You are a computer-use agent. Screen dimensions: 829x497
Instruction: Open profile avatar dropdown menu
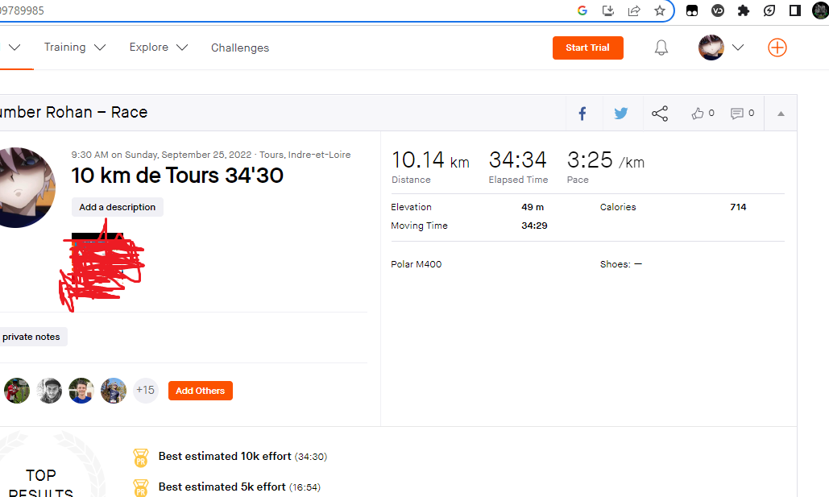click(721, 48)
